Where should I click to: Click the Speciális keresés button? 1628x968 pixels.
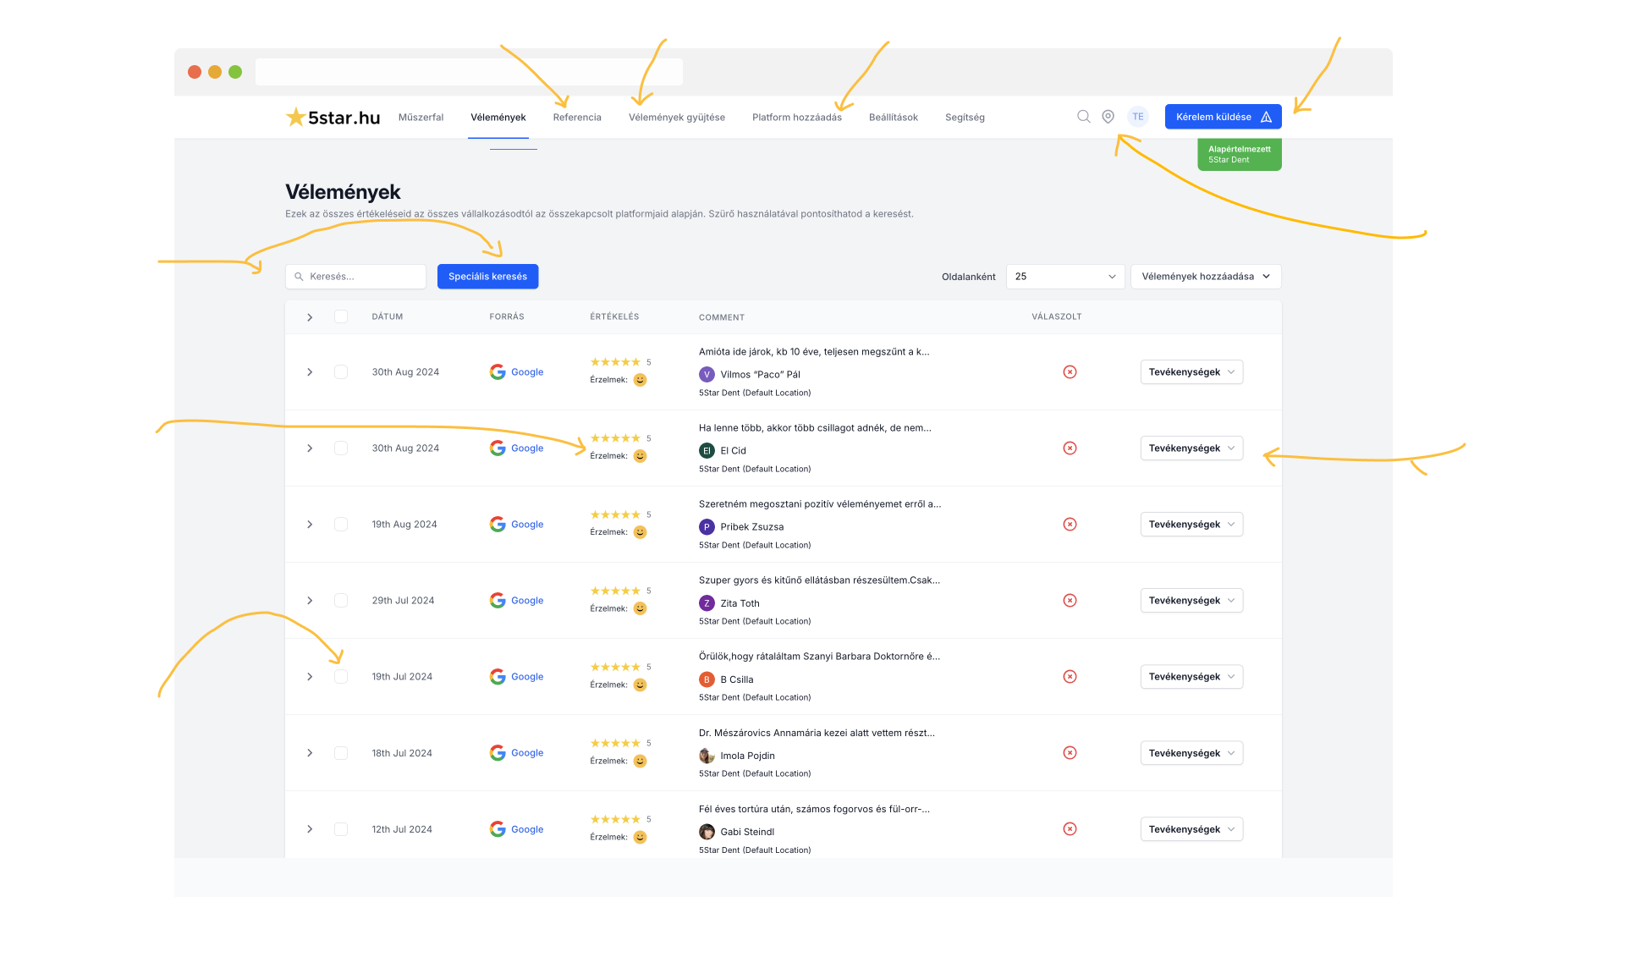(x=487, y=277)
